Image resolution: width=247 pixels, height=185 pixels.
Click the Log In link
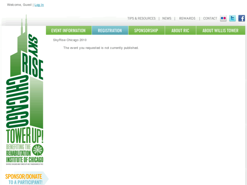[39, 5]
